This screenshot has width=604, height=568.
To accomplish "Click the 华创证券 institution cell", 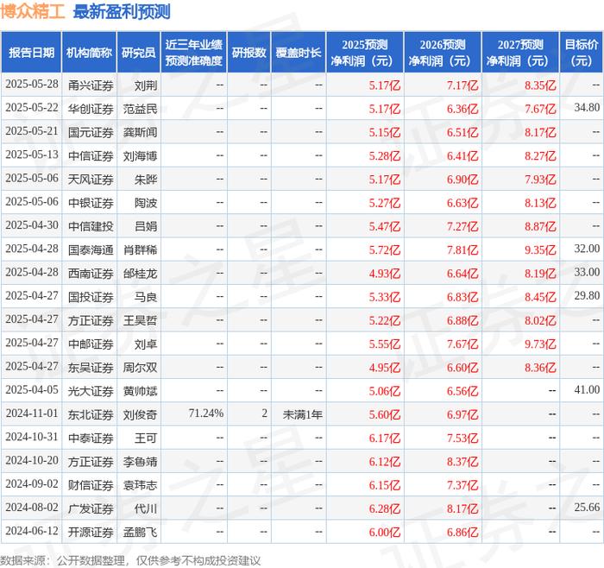I will pos(91,108).
